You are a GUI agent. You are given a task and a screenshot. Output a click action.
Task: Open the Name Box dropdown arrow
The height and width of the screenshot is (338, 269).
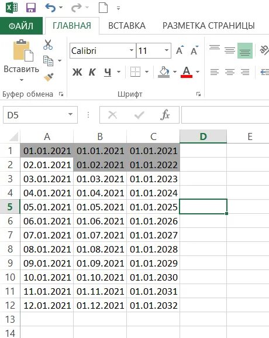(x=70, y=114)
